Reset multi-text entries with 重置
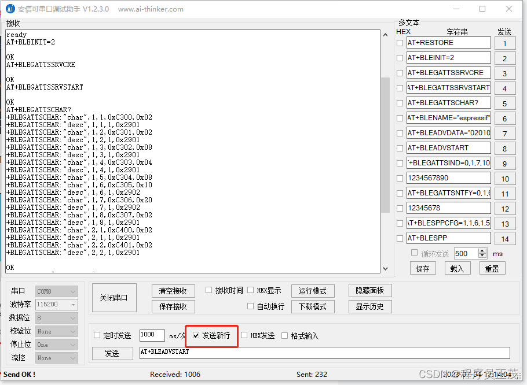 (492, 268)
